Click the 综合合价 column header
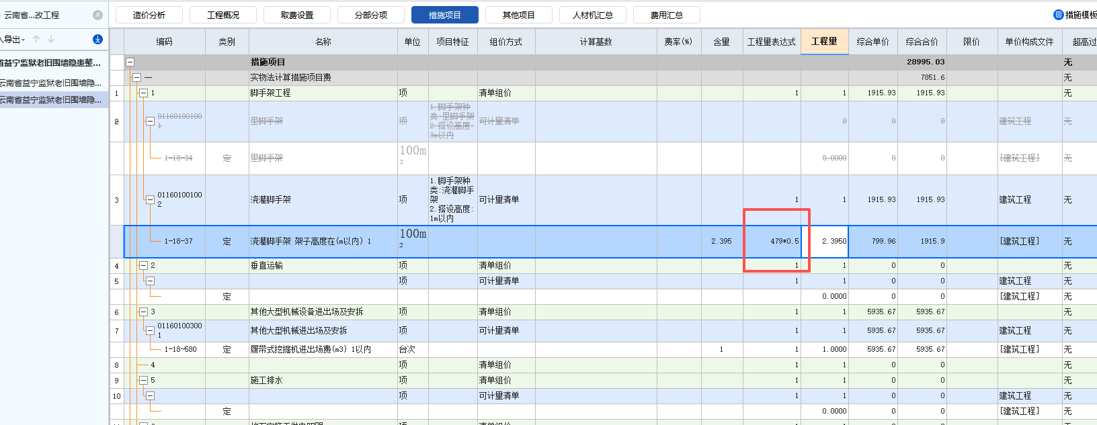The image size is (1097, 425). (x=922, y=42)
